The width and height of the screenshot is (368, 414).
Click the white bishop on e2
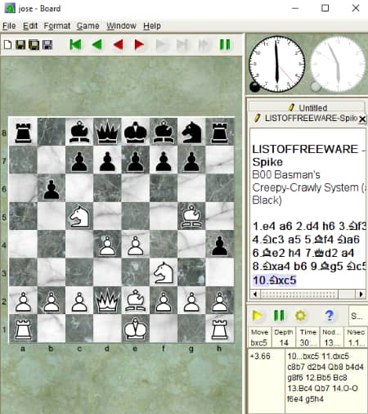point(136,300)
